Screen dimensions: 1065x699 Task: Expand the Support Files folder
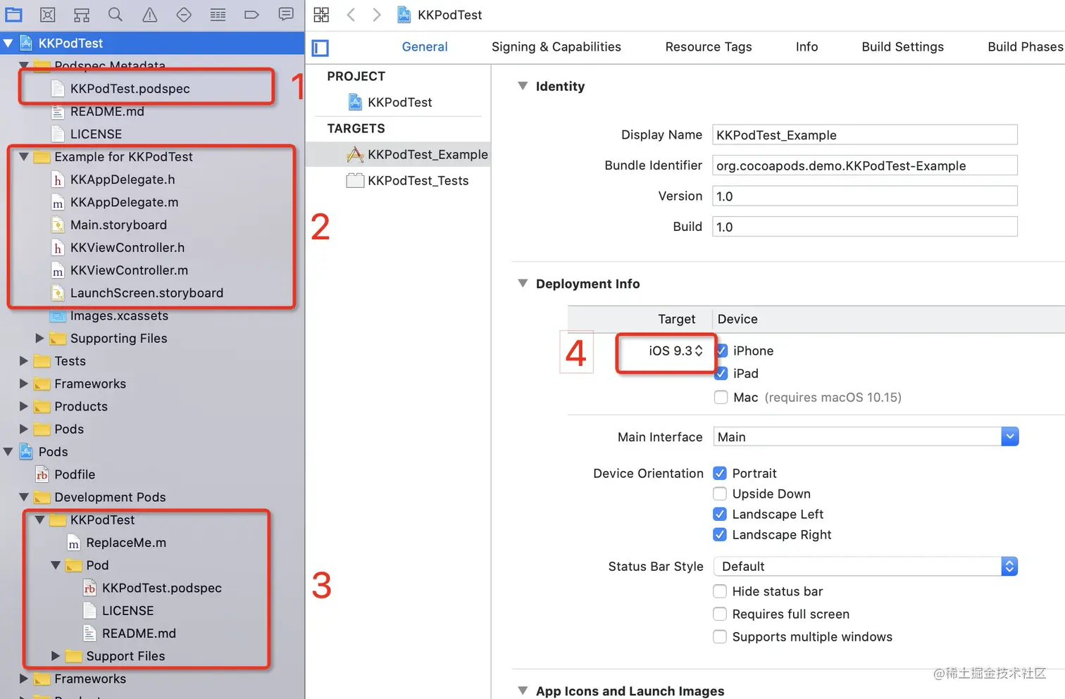[56, 655]
